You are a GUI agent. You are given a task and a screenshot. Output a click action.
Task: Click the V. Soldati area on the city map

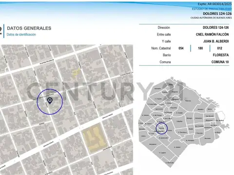click(177, 147)
